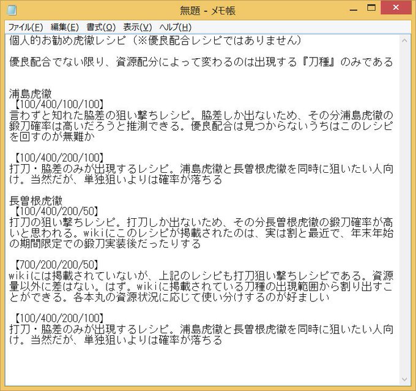Image resolution: width=416 pixels, height=391 pixels.
Task: Click the line の期間限定での鍛刀実装後だったりする
Action: point(105,243)
